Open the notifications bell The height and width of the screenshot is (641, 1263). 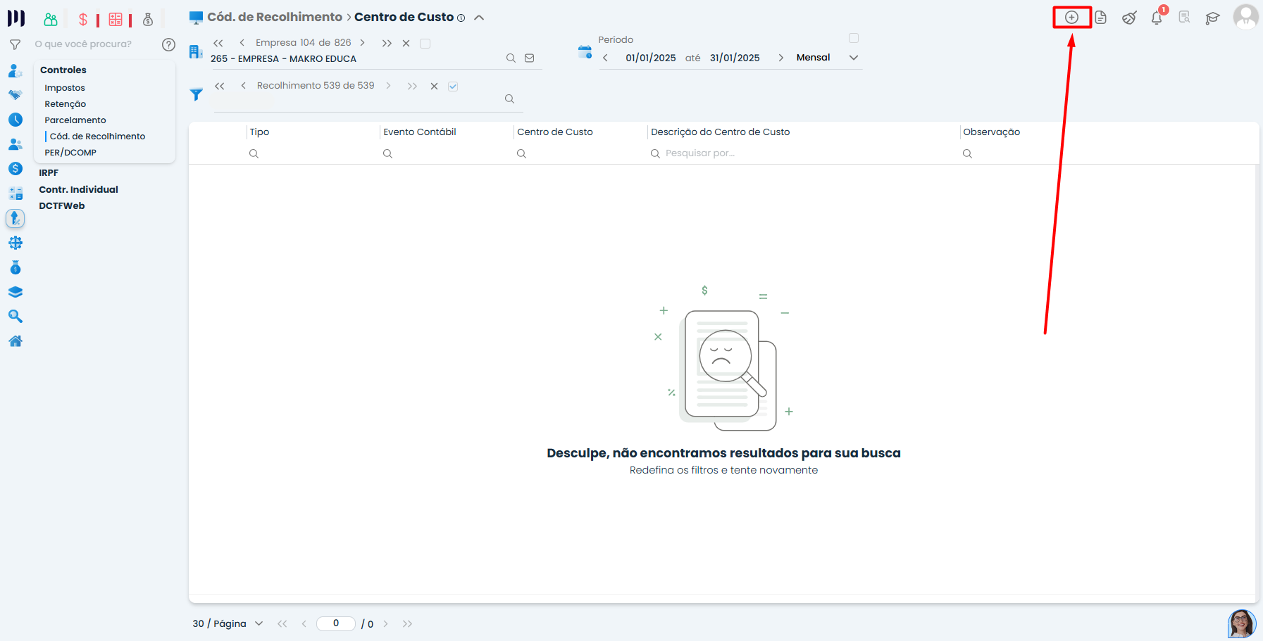tap(1157, 18)
